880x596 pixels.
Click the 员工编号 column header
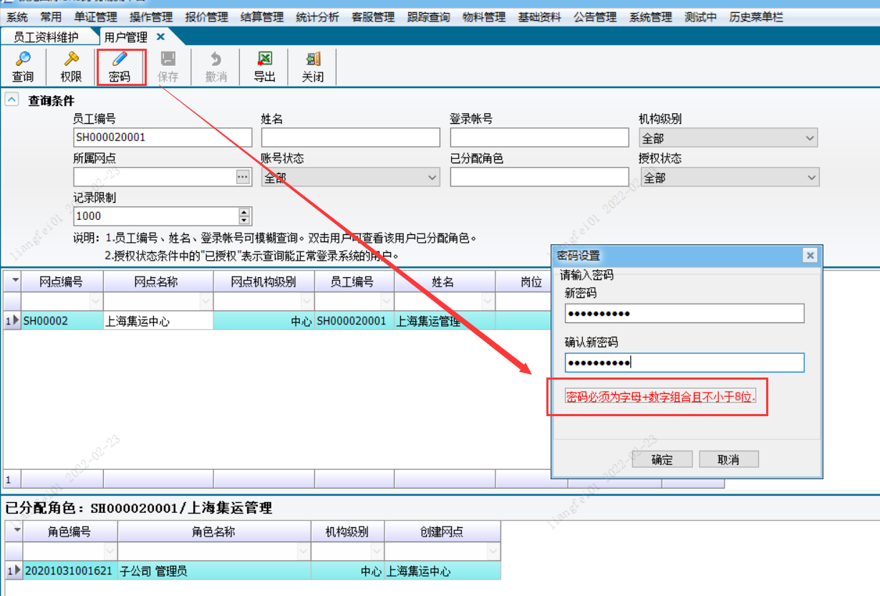(x=354, y=282)
